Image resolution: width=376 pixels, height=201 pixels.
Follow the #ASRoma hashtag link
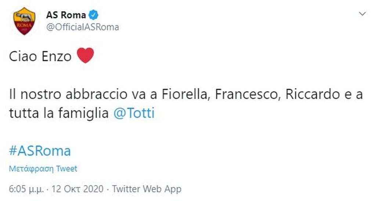coord(40,151)
